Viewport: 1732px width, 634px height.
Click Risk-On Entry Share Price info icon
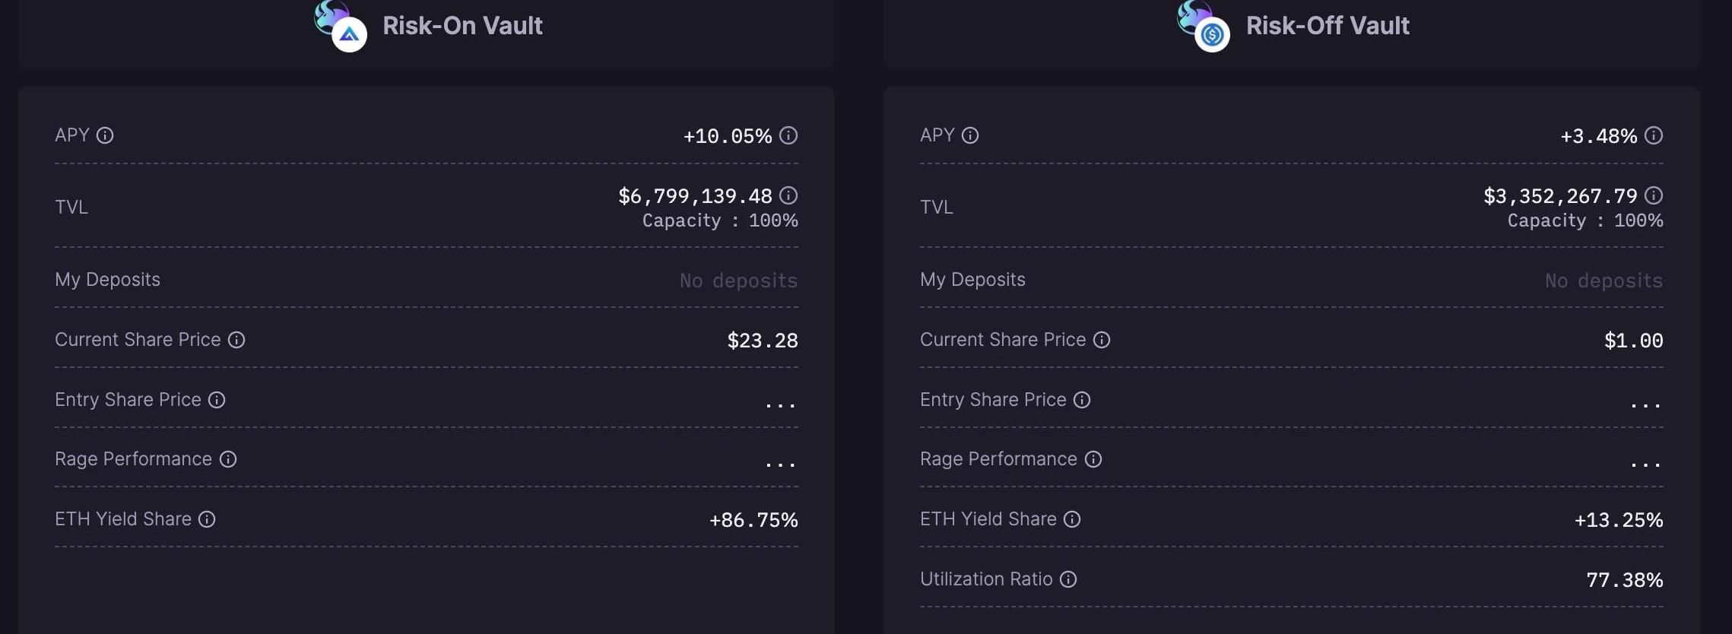pos(217,400)
